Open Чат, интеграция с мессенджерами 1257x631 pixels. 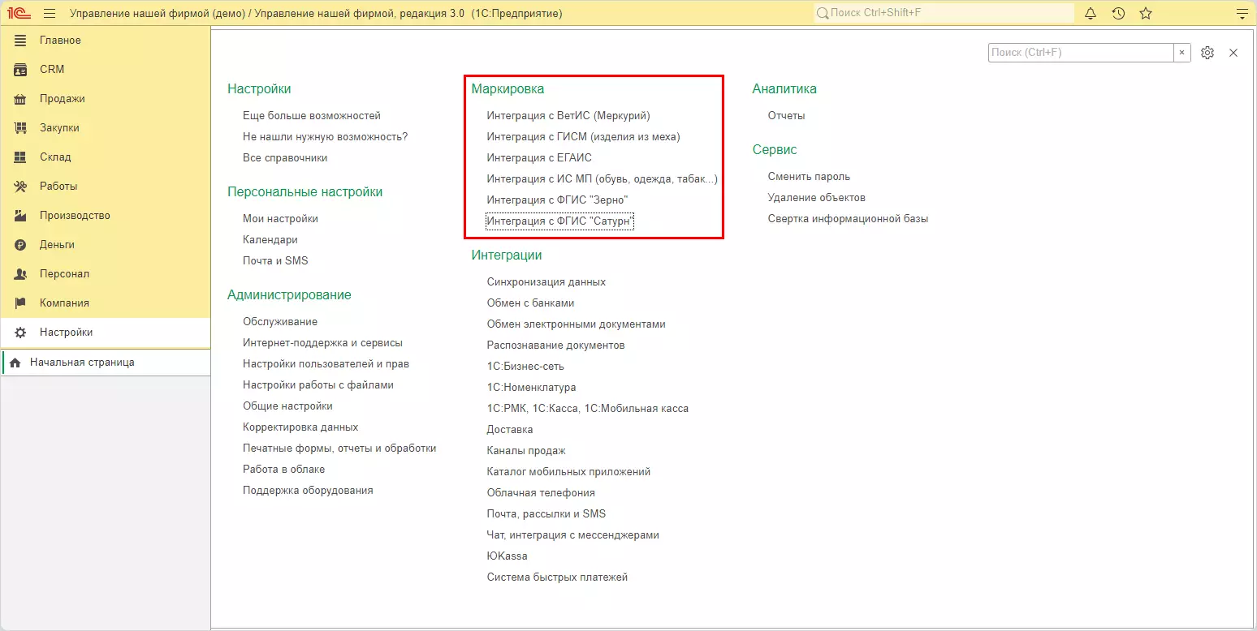point(573,535)
